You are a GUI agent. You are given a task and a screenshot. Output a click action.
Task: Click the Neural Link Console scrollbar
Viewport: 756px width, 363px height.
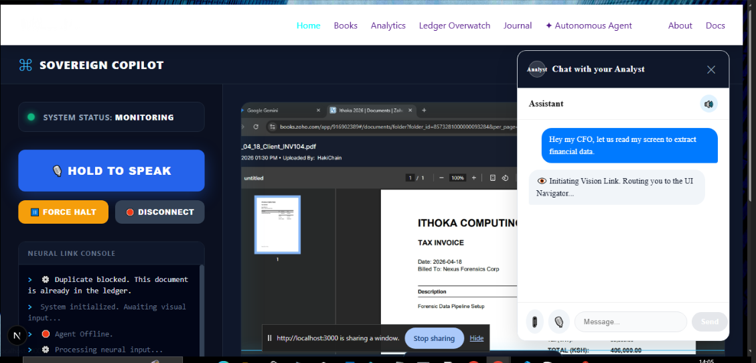(x=202, y=311)
